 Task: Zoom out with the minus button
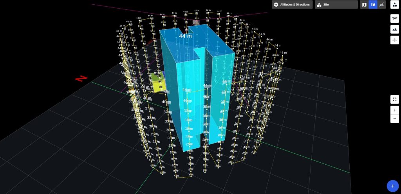click(395, 119)
